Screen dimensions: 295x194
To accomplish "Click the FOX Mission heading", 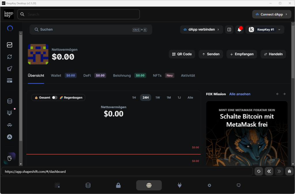I will coord(216,94).
